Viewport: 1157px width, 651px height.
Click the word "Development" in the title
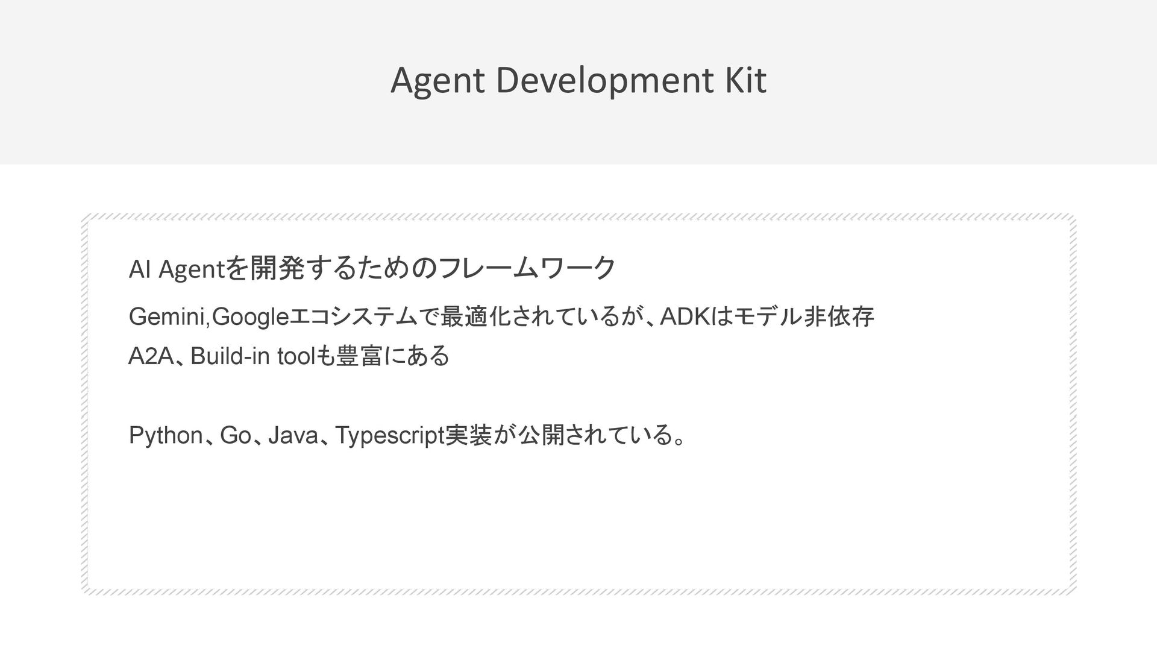pos(604,81)
